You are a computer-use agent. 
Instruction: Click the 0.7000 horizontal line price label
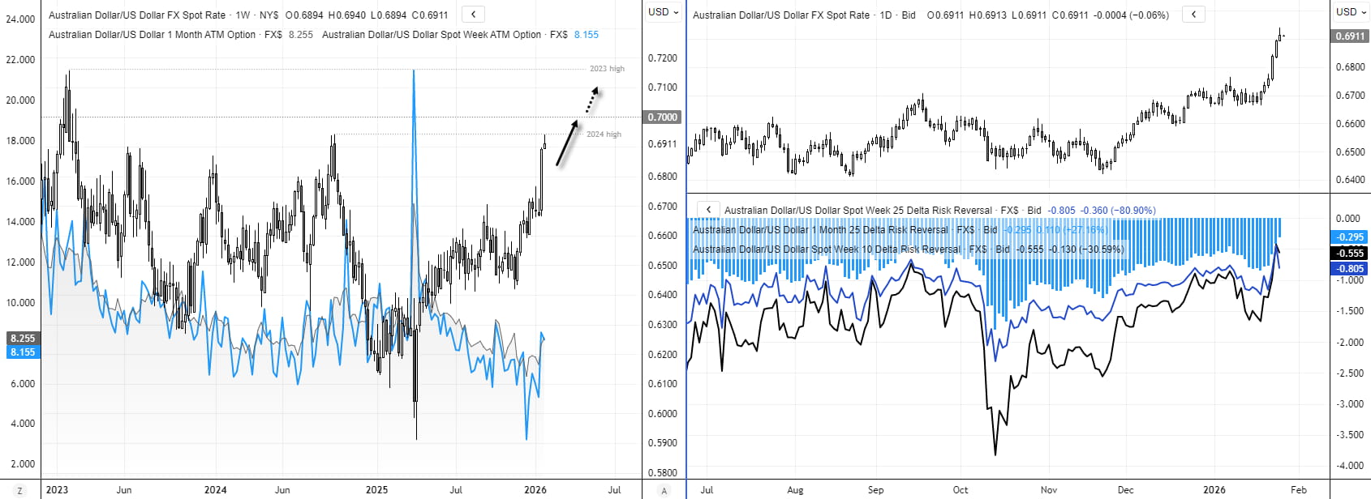[x=662, y=117]
